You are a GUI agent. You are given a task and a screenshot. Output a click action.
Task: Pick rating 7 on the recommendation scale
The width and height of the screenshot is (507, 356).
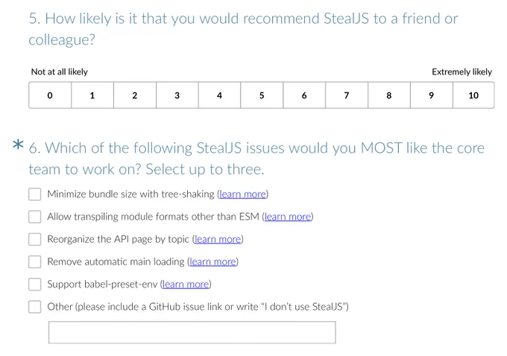(347, 95)
